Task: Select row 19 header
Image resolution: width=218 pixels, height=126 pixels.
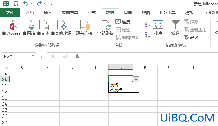Action: [5, 73]
